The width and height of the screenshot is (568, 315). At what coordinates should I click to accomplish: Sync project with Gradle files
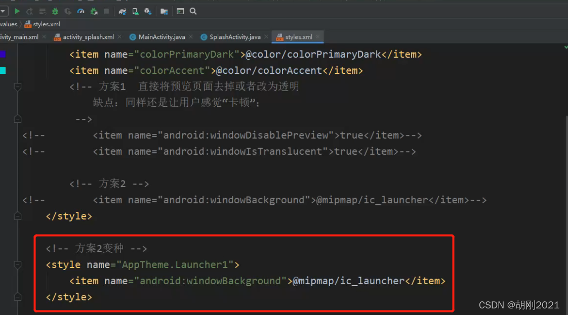click(123, 11)
